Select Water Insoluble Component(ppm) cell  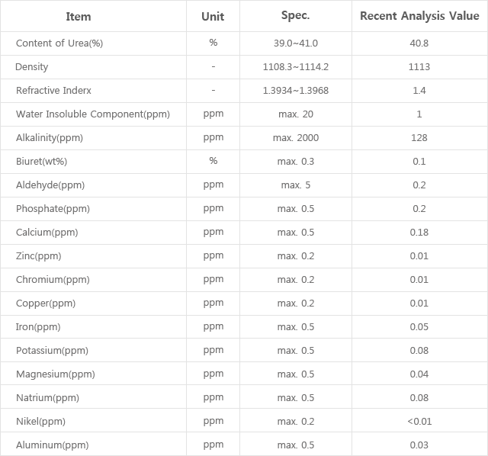click(x=93, y=114)
